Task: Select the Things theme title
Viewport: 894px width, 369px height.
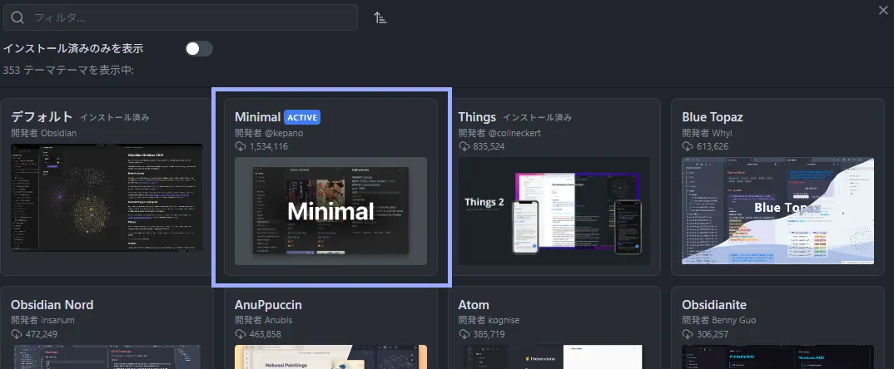Action: pyautogui.click(x=477, y=116)
